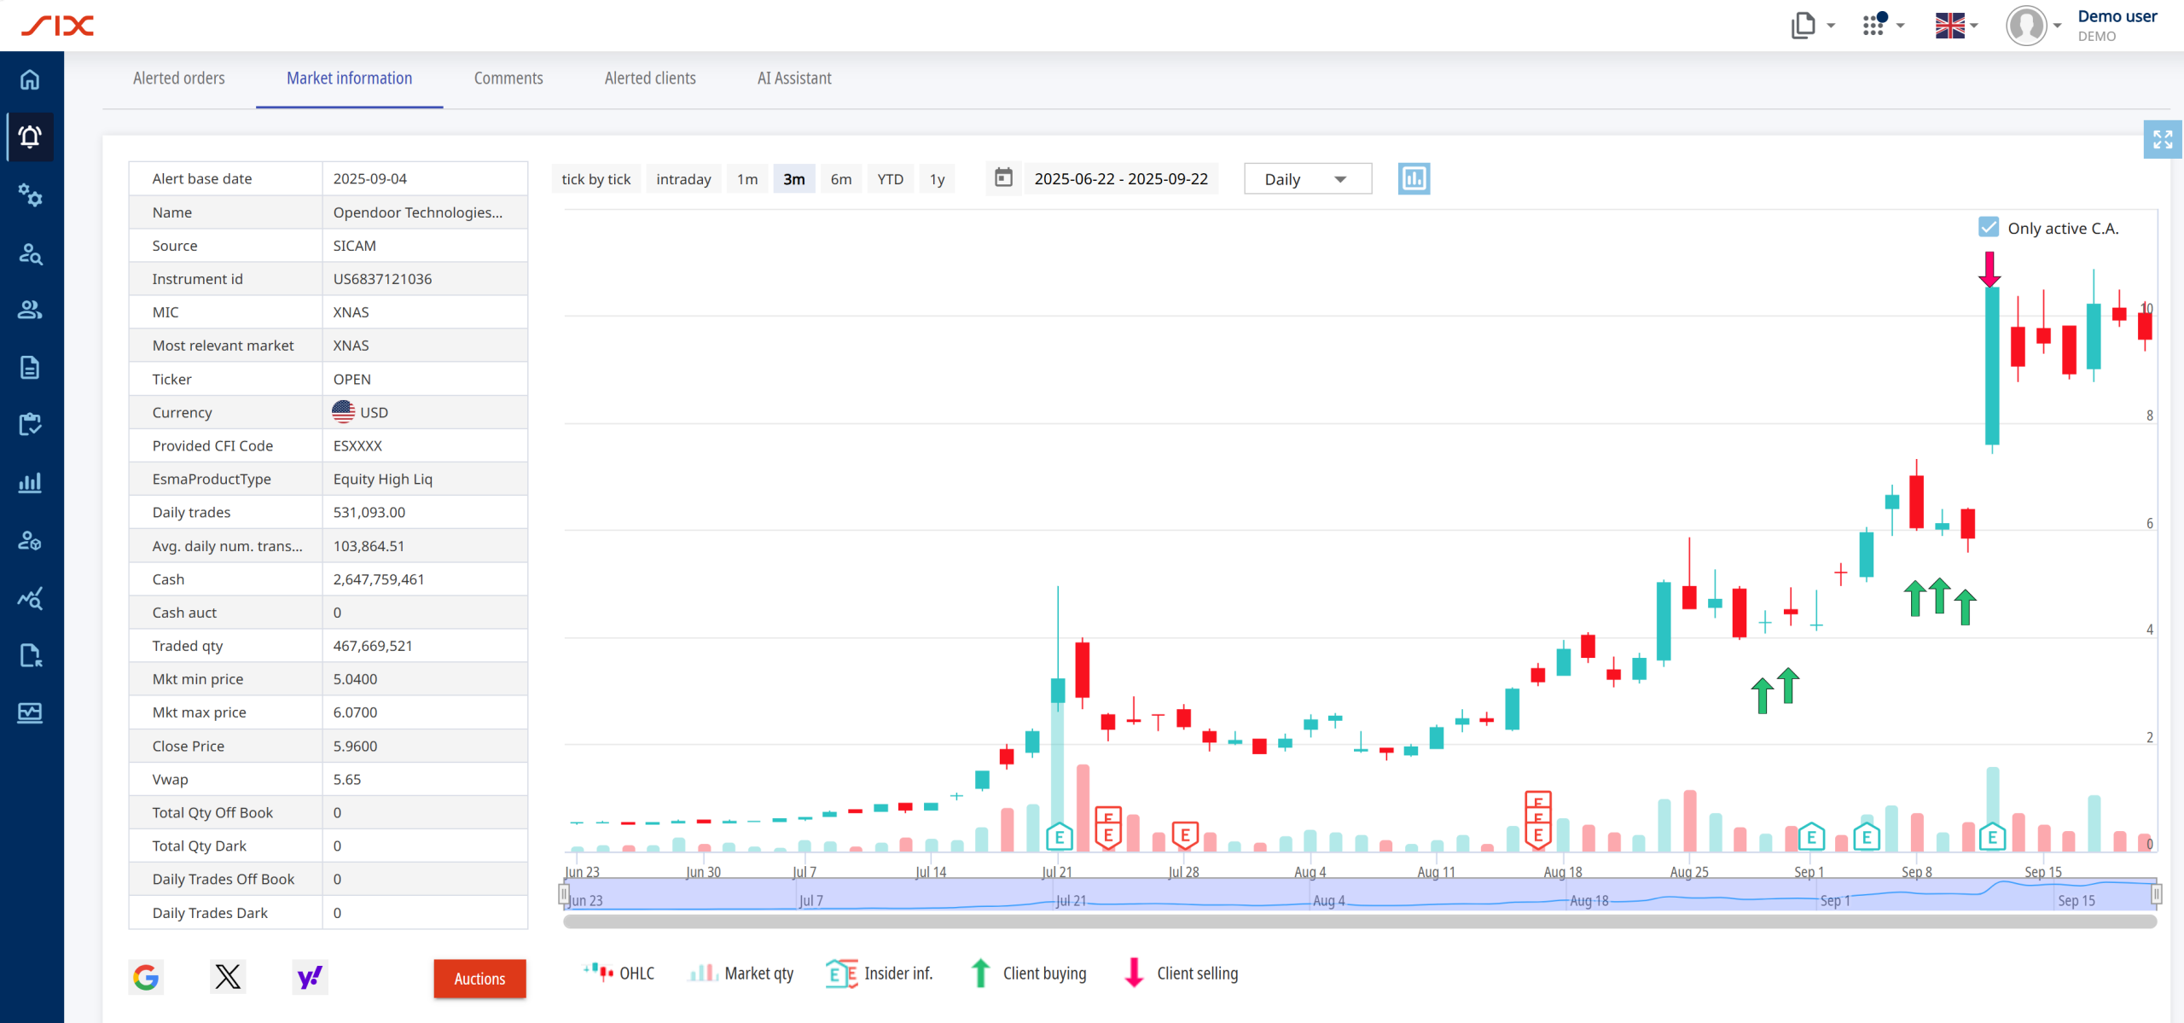Image resolution: width=2184 pixels, height=1023 pixels.
Task: Open the calendar date picker icon
Action: click(1004, 178)
